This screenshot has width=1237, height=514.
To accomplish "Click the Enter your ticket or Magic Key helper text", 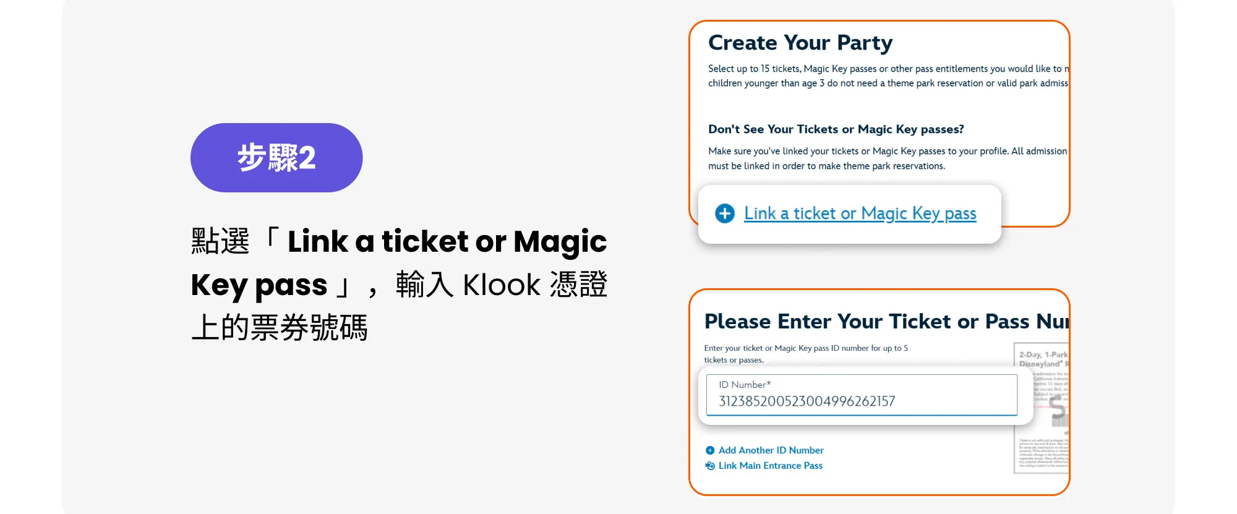I will (x=806, y=354).
